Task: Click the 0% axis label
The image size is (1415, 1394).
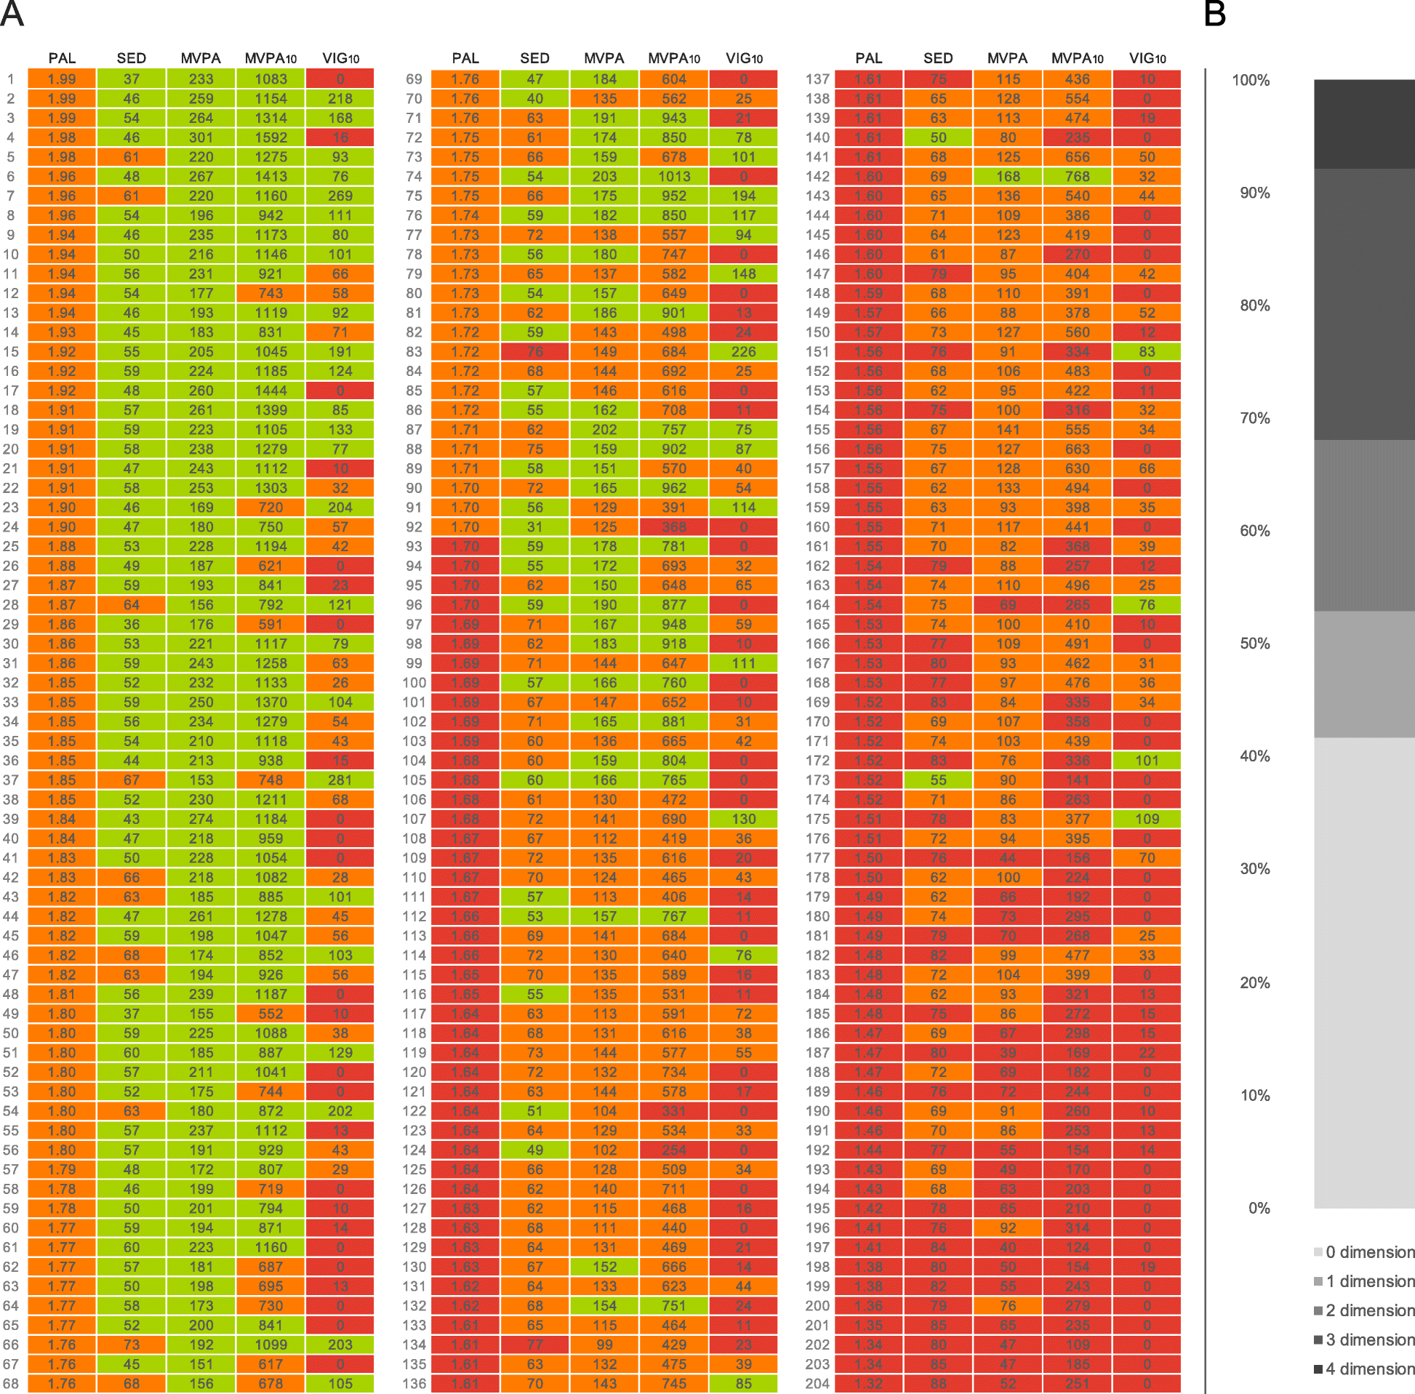Action: point(1259,1208)
